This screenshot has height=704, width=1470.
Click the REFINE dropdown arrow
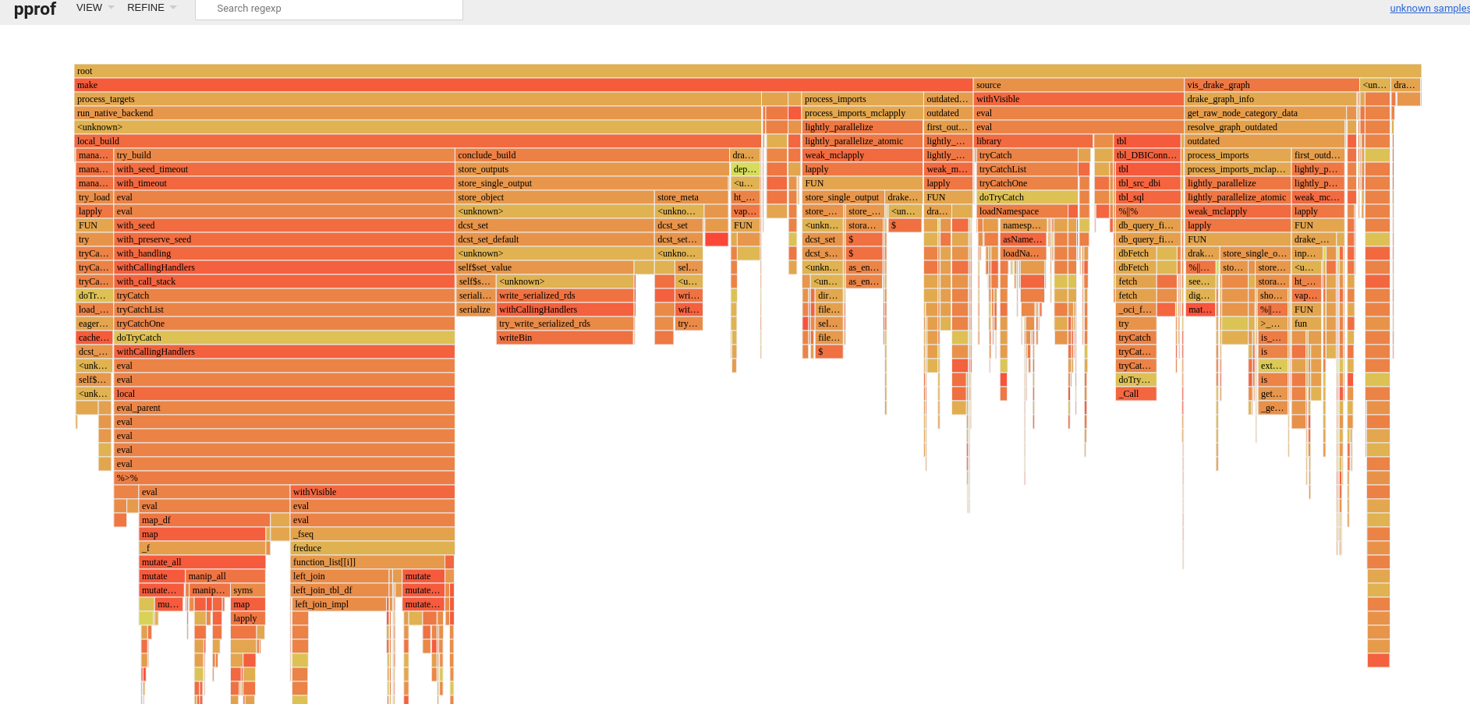[173, 8]
